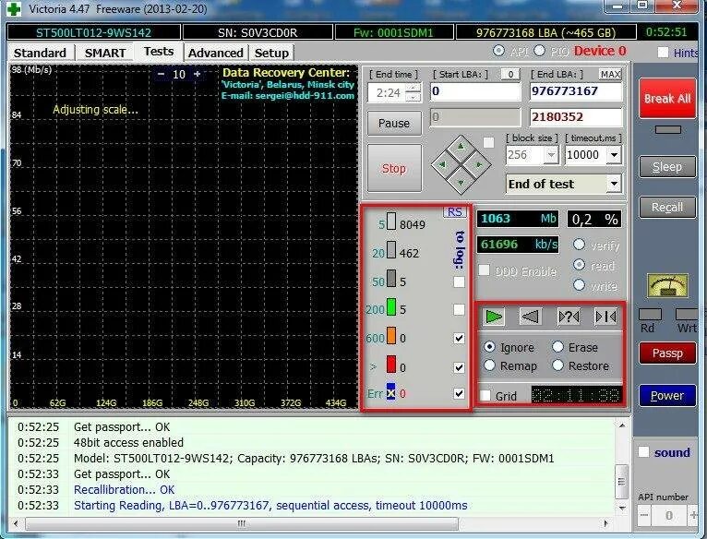Click the right arrow on the navigation diamond
Viewport: 707px width, 539px height.
(x=479, y=164)
